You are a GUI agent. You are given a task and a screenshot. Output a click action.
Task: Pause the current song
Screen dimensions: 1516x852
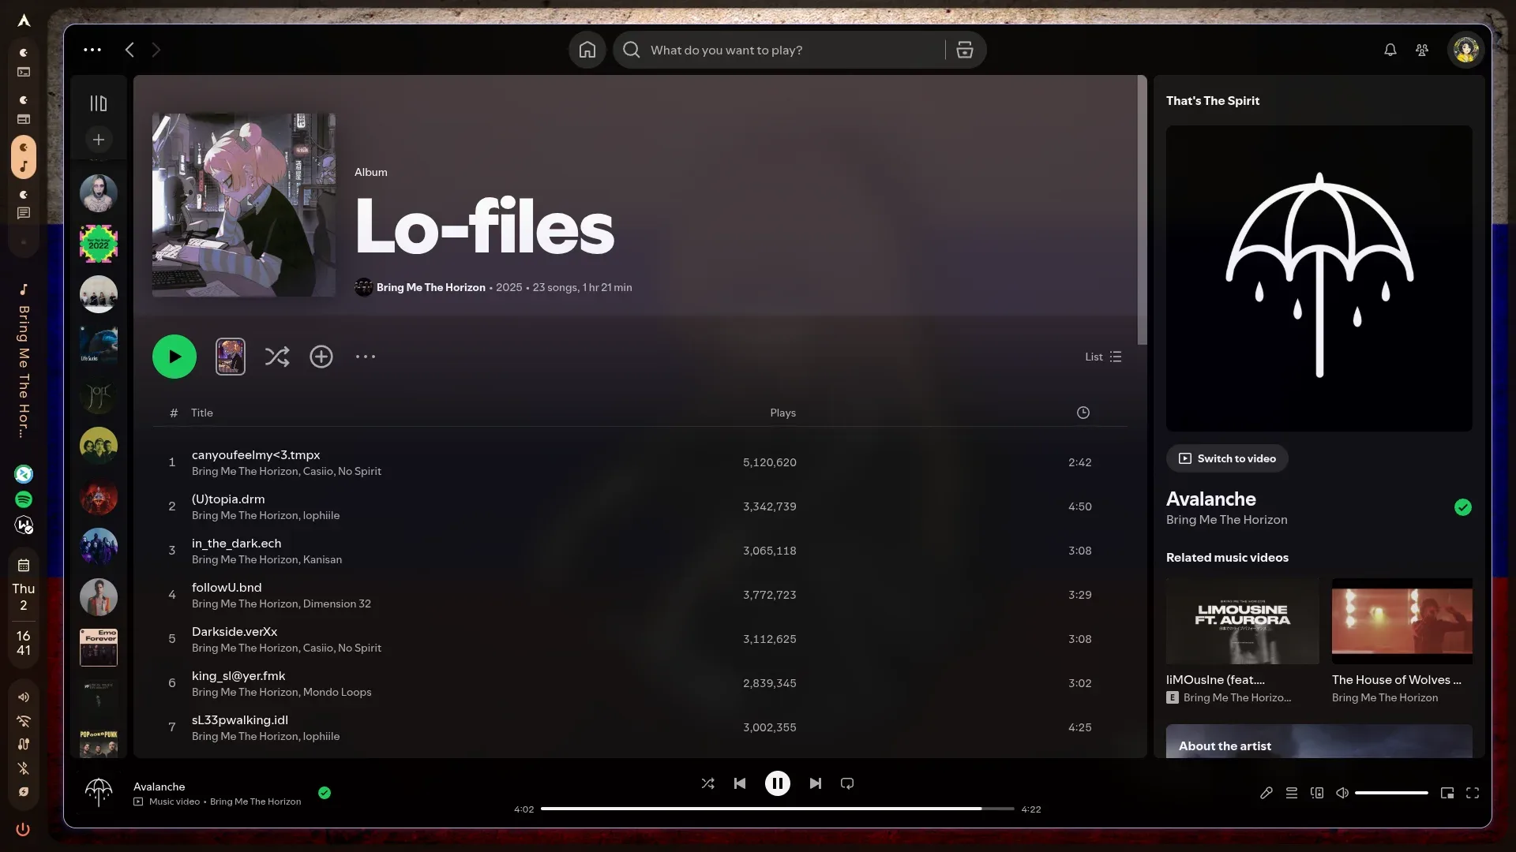(x=778, y=783)
